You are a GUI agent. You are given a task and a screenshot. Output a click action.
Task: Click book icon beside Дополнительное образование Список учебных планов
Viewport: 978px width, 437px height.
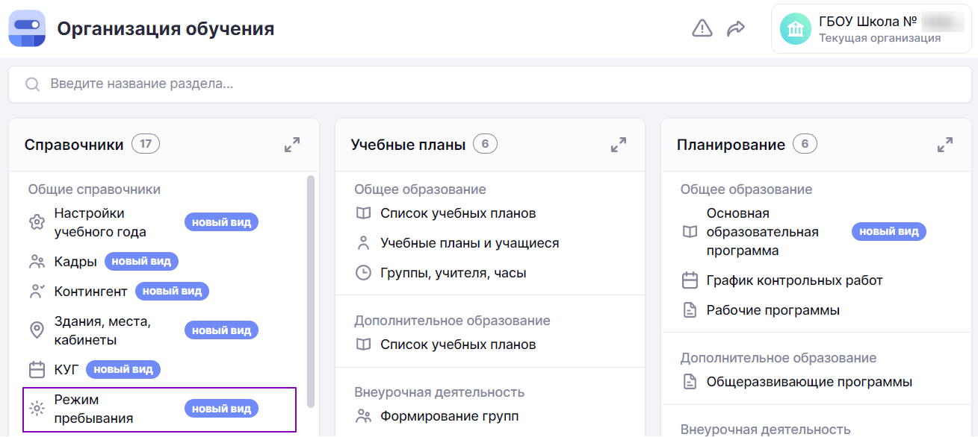[363, 345]
